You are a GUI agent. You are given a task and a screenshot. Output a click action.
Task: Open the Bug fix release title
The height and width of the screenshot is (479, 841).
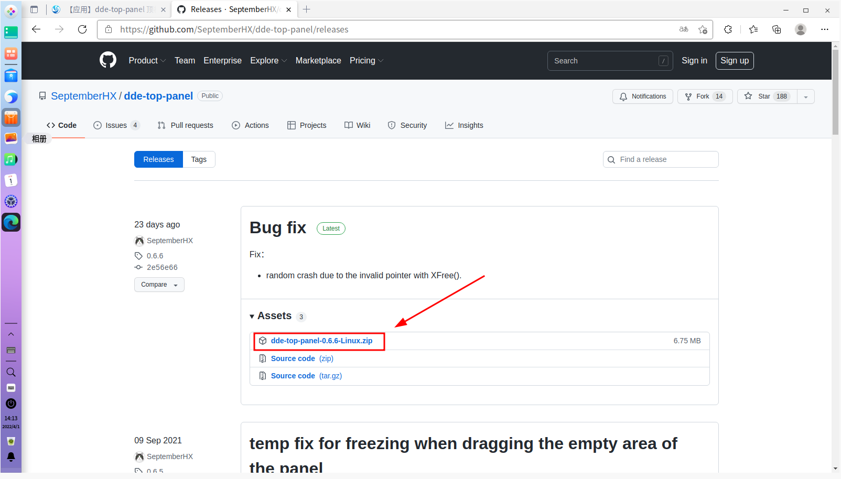[x=278, y=227]
